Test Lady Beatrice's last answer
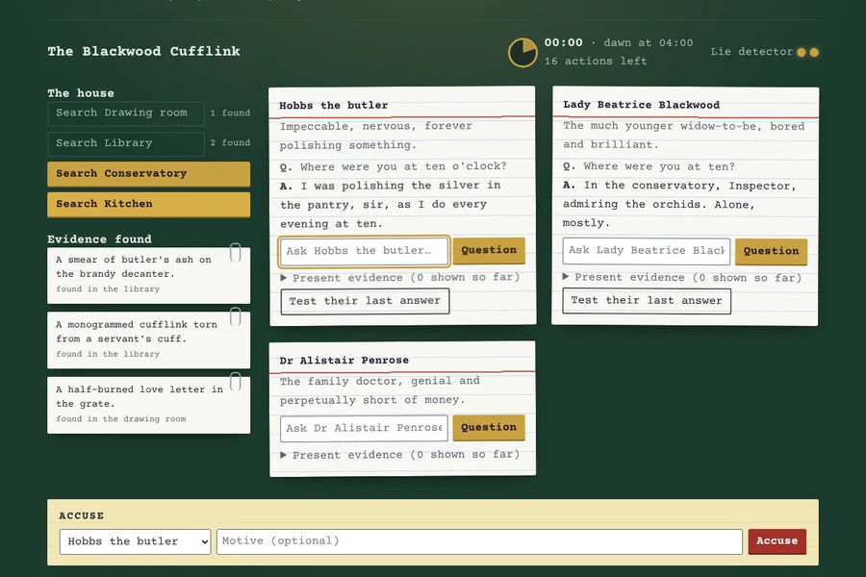This screenshot has height=577, width=866. (x=647, y=301)
